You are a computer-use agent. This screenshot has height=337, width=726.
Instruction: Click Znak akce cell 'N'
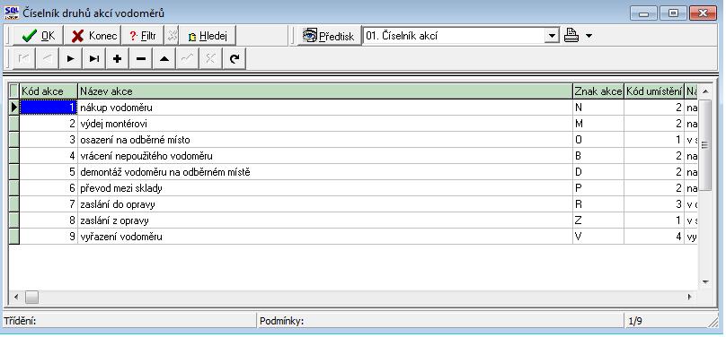(x=598, y=108)
